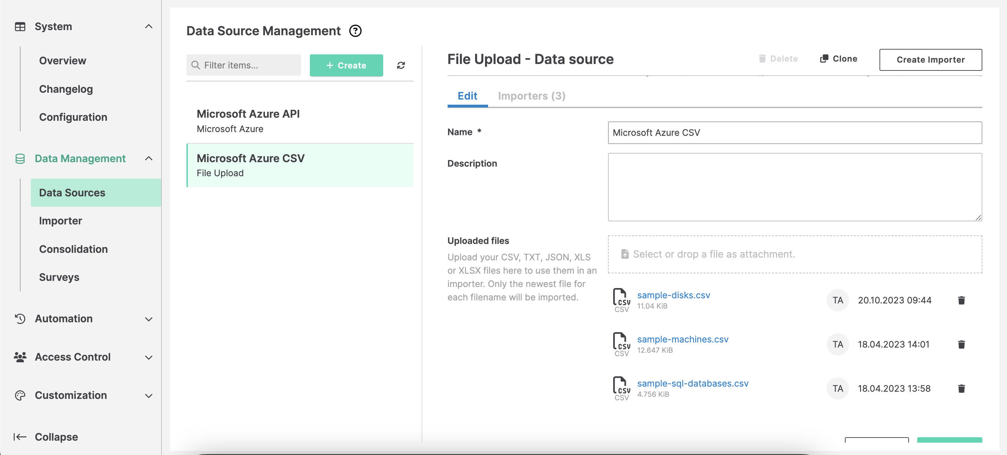Viewport: 1007px width, 455px height.
Task: Click the Delete icon for sample-disks.csv
Action: pyautogui.click(x=961, y=299)
